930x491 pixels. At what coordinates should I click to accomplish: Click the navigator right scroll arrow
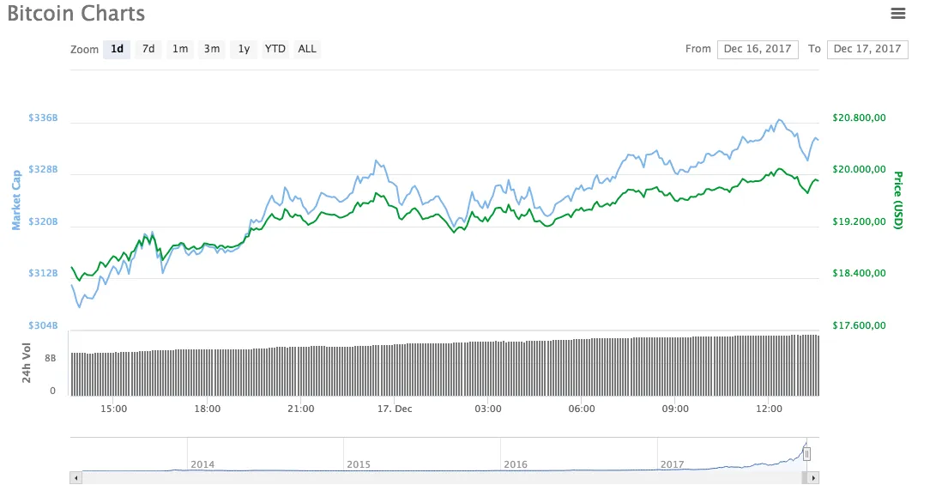(x=813, y=477)
